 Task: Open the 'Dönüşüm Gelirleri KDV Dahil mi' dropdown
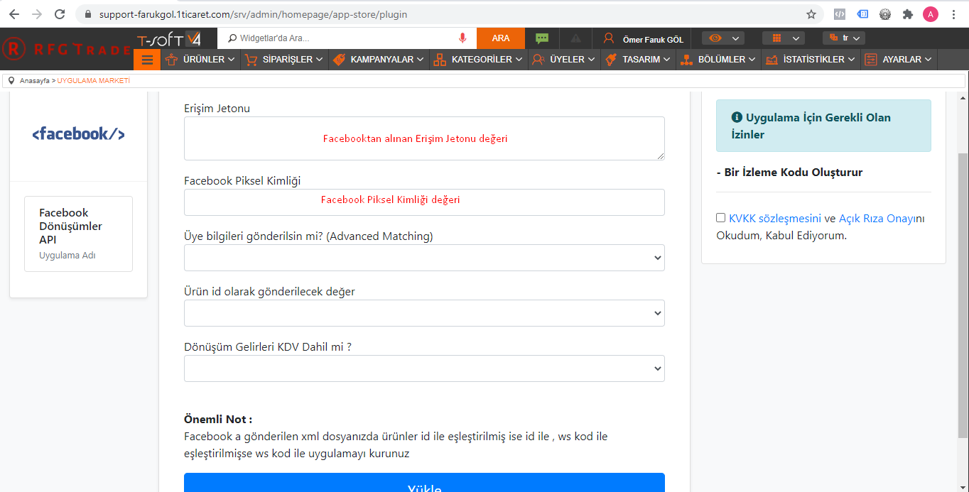pyautogui.click(x=424, y=368)
